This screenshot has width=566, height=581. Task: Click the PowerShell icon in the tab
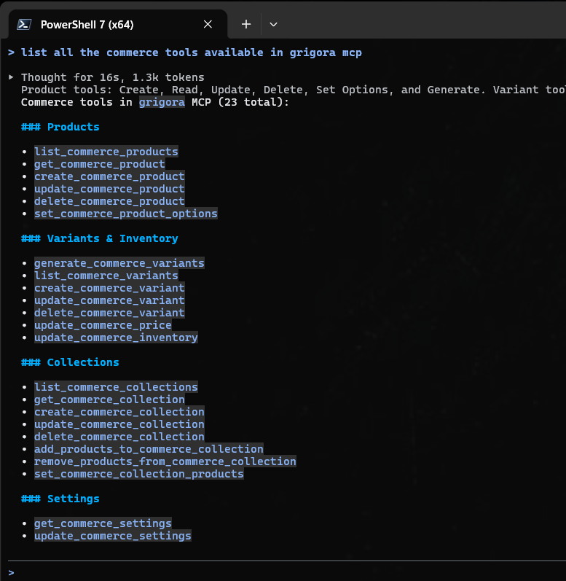24,25
